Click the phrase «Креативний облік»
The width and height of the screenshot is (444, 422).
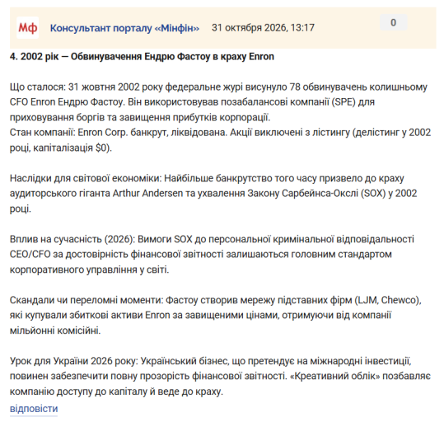pyautogui.click(x=335, y=377)
